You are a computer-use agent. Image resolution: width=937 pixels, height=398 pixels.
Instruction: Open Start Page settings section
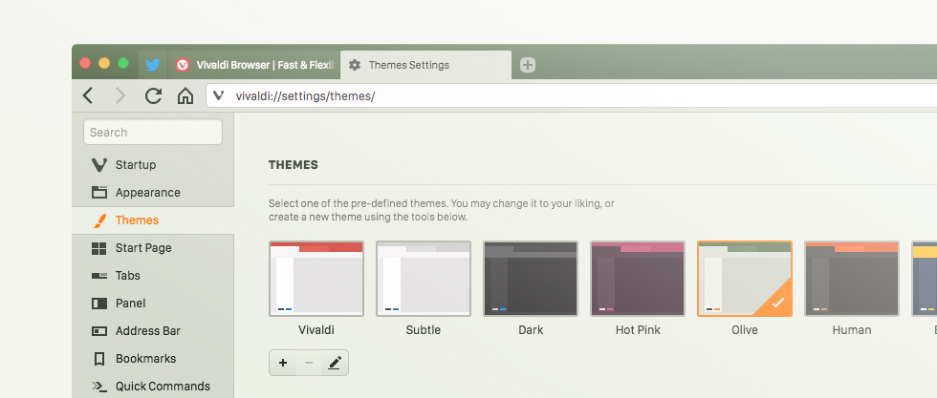[153, 247]
